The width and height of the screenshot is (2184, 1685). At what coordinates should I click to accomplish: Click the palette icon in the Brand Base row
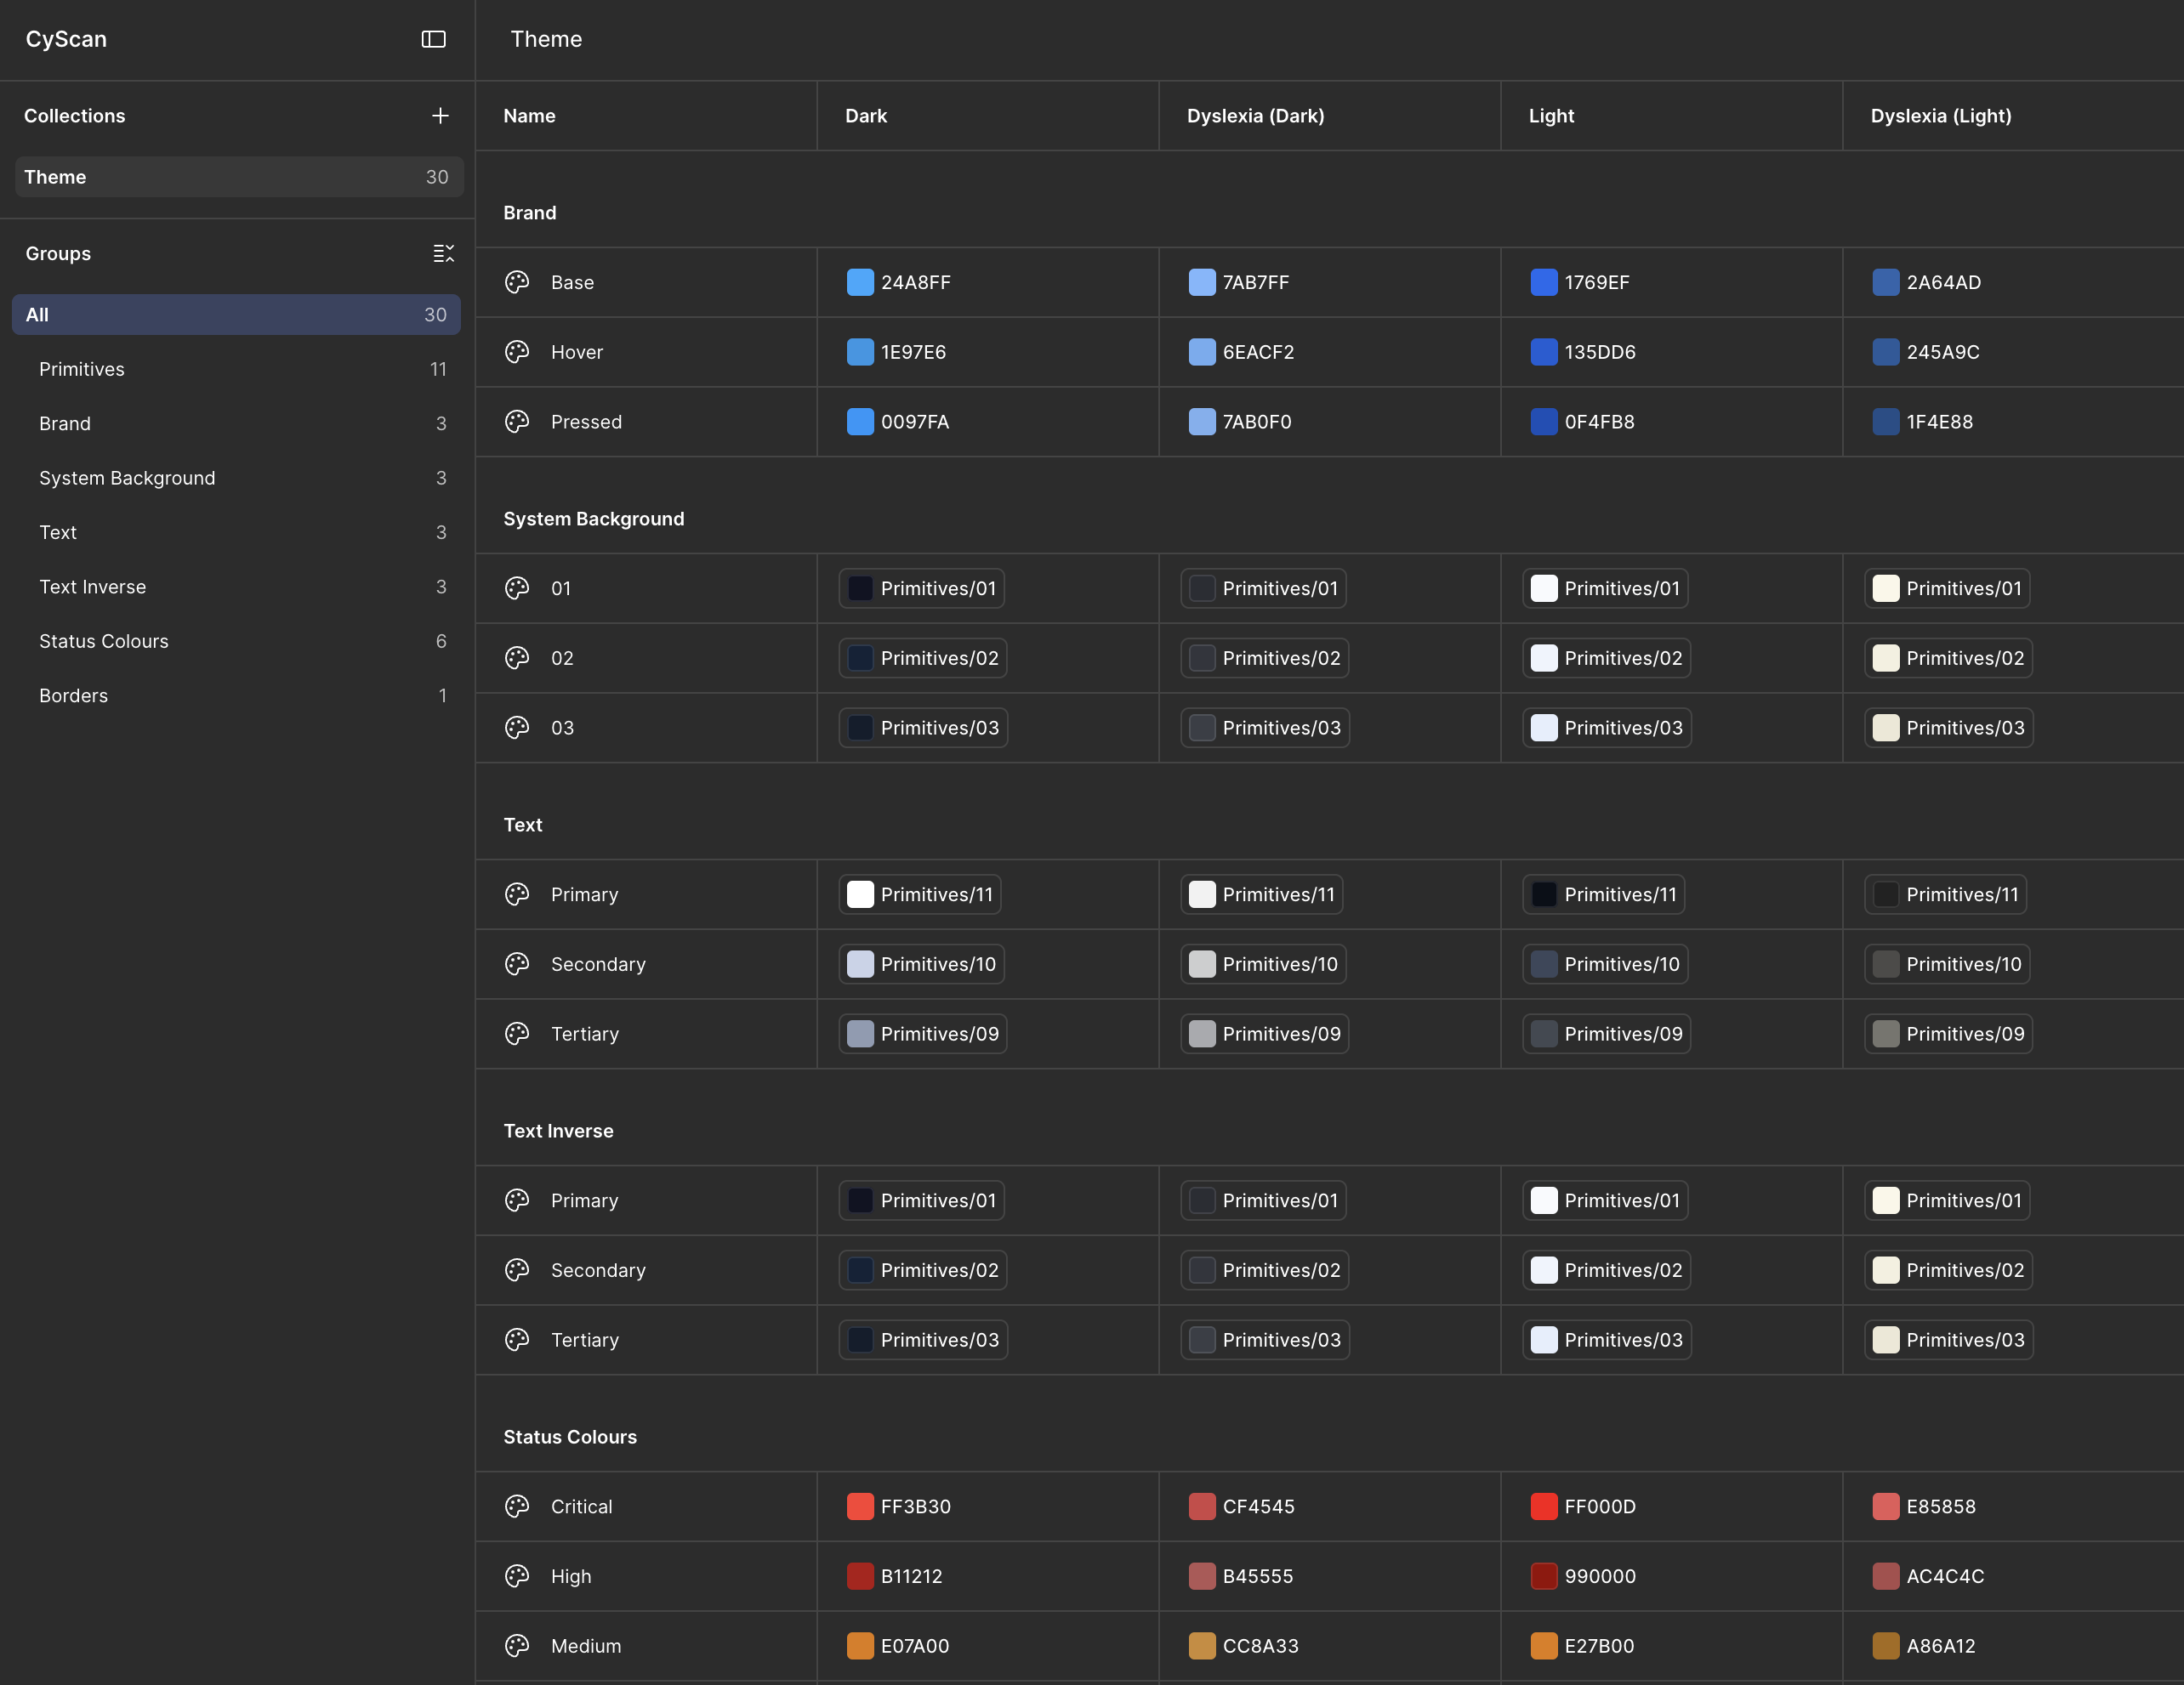pyautogui.click(x=517, y=283)
